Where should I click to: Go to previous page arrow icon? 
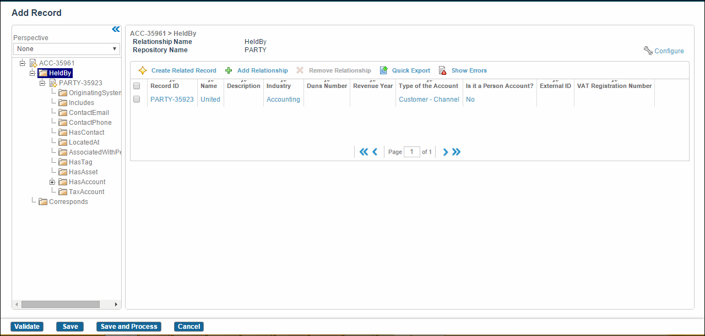coord(375,152)
